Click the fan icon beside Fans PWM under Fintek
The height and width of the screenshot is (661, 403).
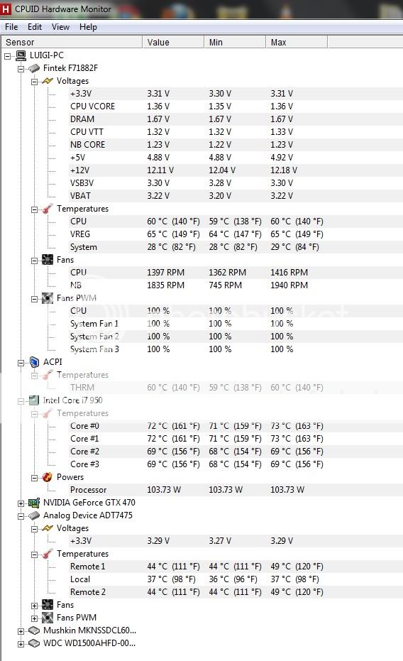(48, 298)
